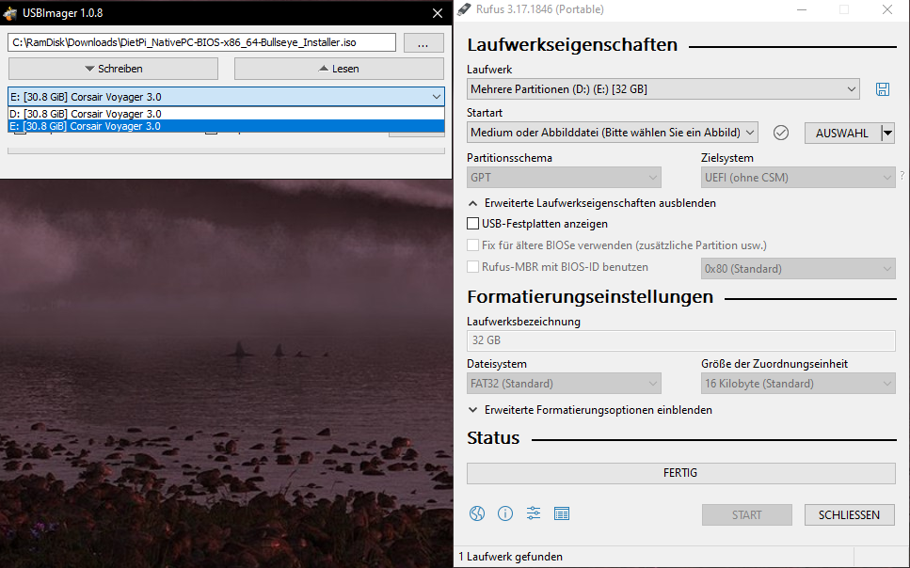Click the FERTIG status progress bar

click(x=680, y=473)
